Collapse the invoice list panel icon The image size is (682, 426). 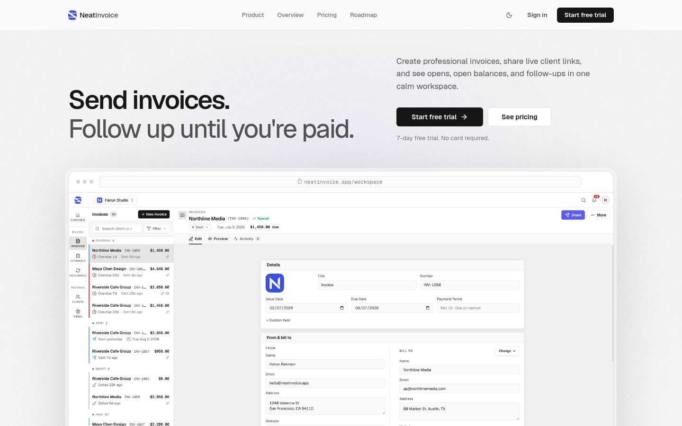click(182, 215)
